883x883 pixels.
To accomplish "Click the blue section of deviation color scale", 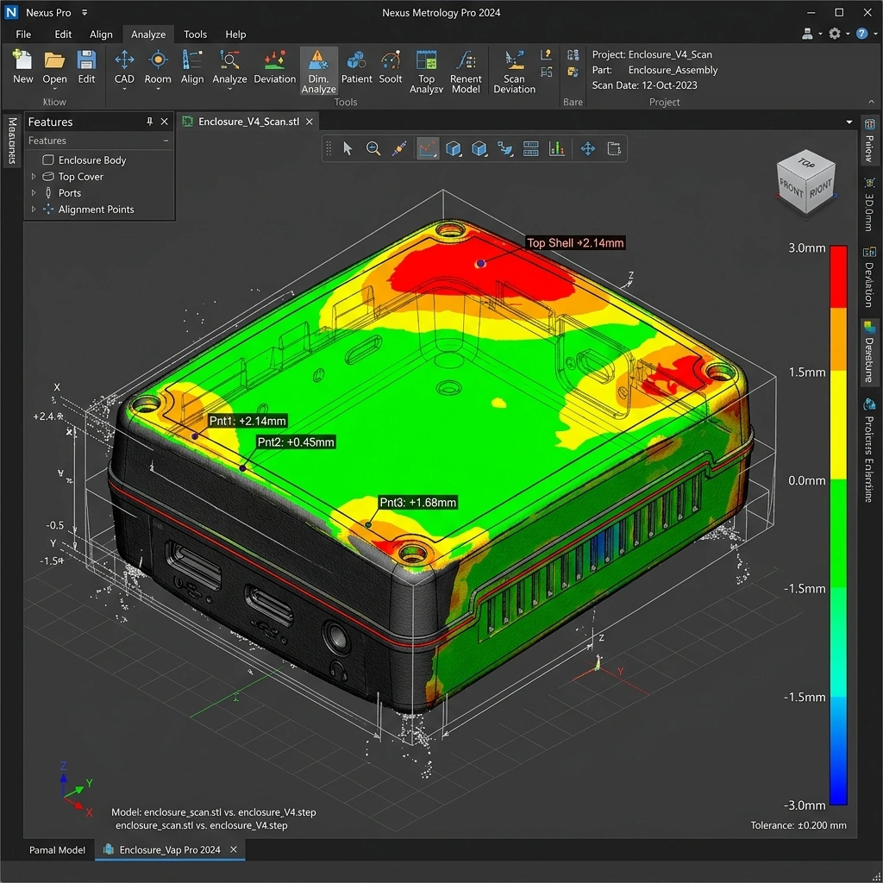I will [838, 752].
